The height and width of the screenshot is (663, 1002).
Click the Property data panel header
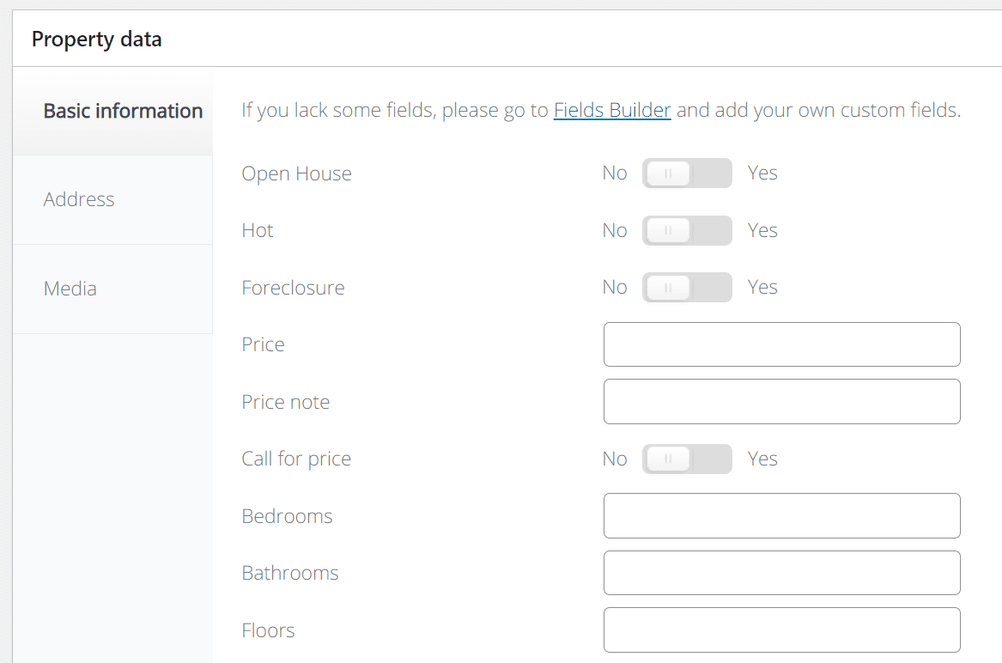pos(96,39)
